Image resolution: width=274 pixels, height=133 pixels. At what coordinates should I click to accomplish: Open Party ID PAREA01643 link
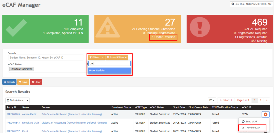[x=14, y=123]
